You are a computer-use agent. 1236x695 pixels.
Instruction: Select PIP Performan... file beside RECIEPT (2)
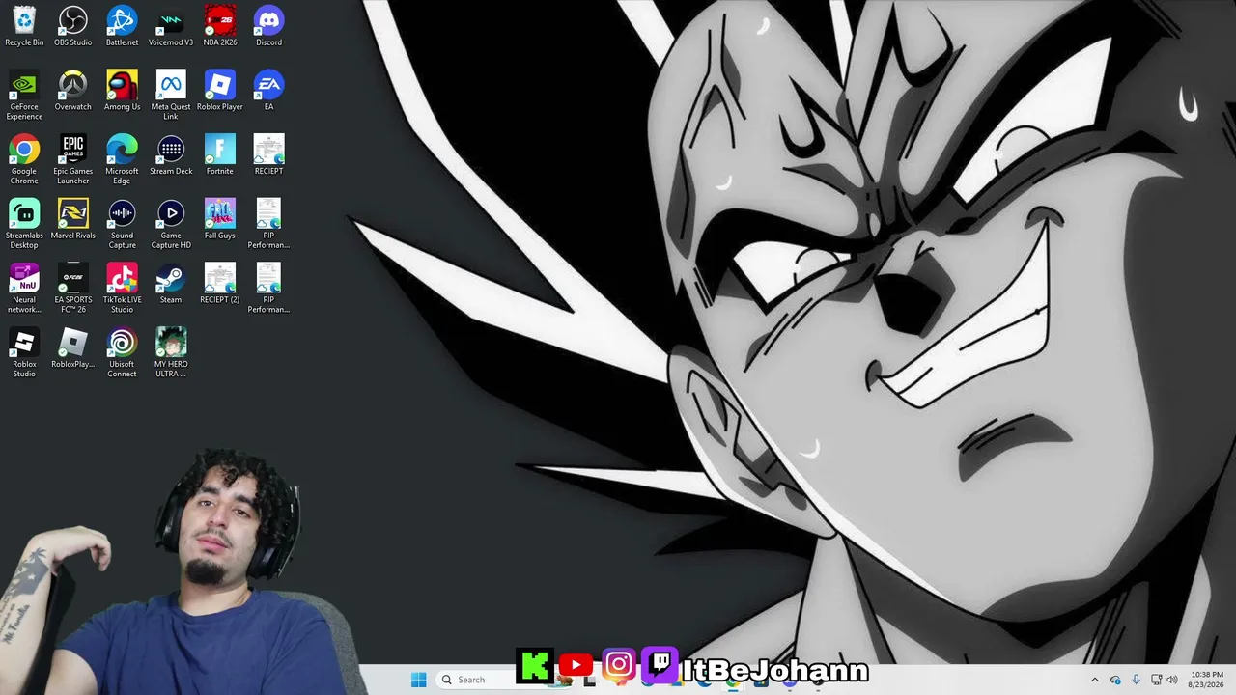tap(268, 289)
